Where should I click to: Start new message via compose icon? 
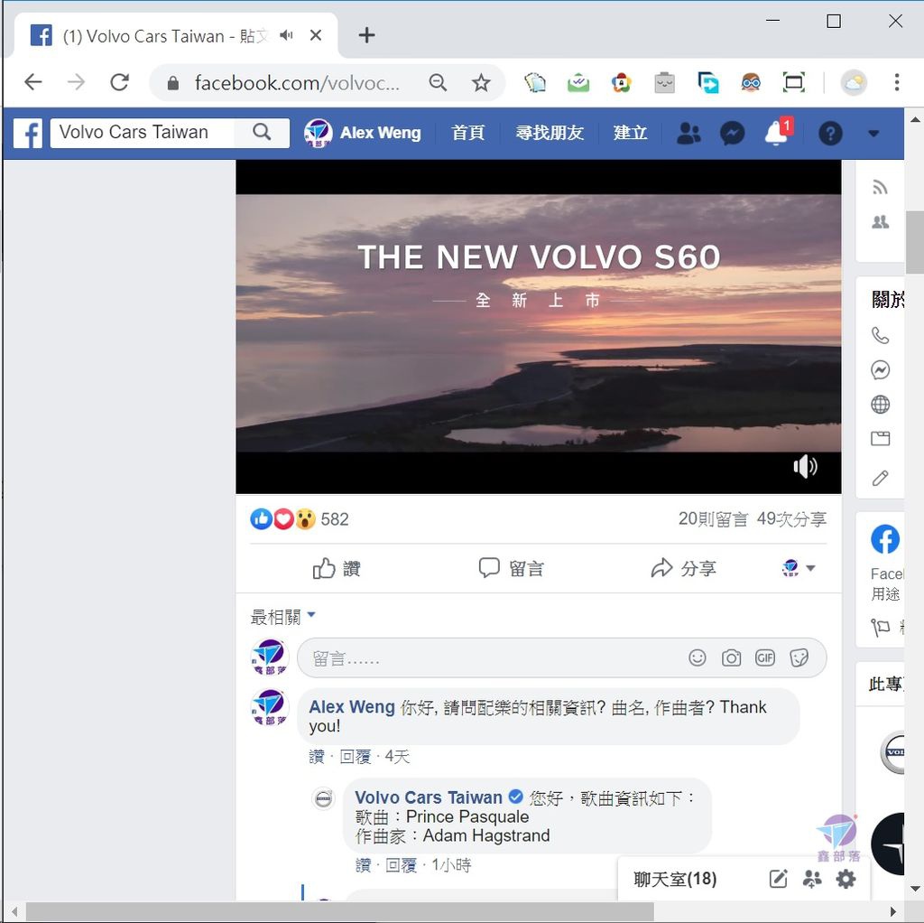coord(779,879)
